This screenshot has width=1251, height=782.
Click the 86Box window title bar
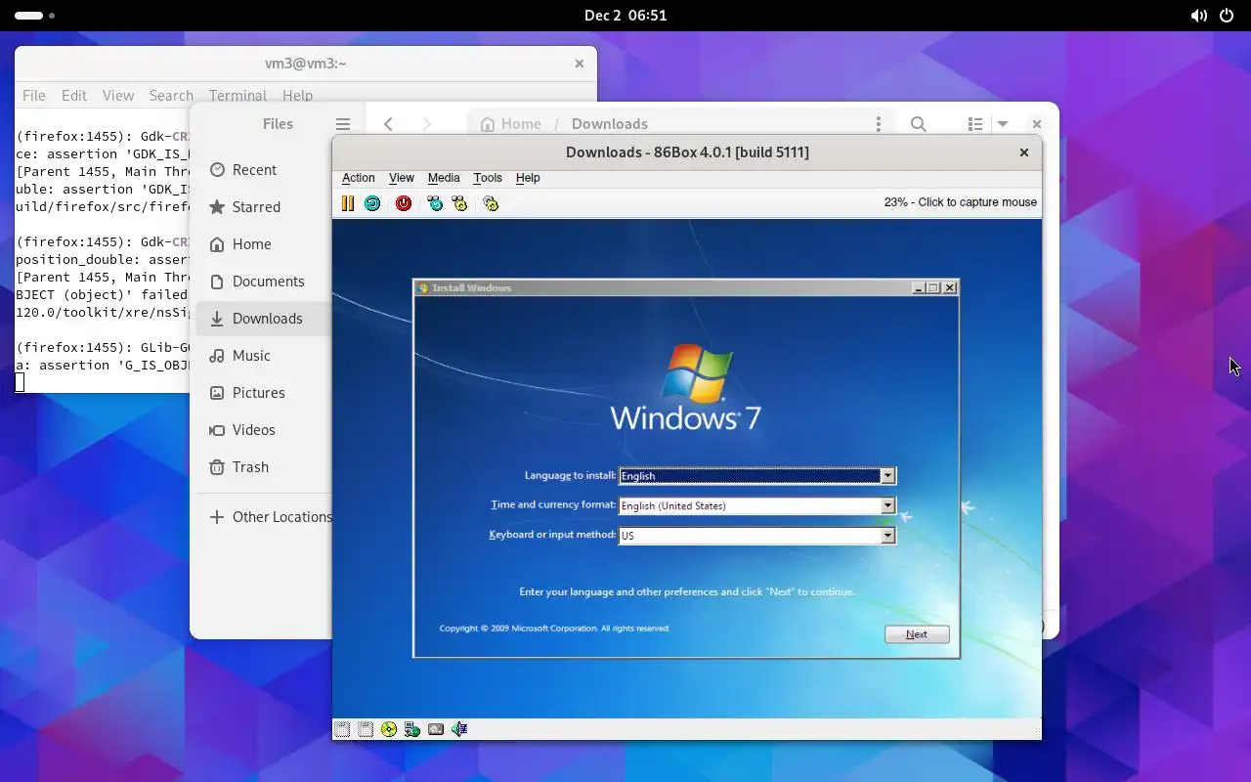[x=687, y=152]
